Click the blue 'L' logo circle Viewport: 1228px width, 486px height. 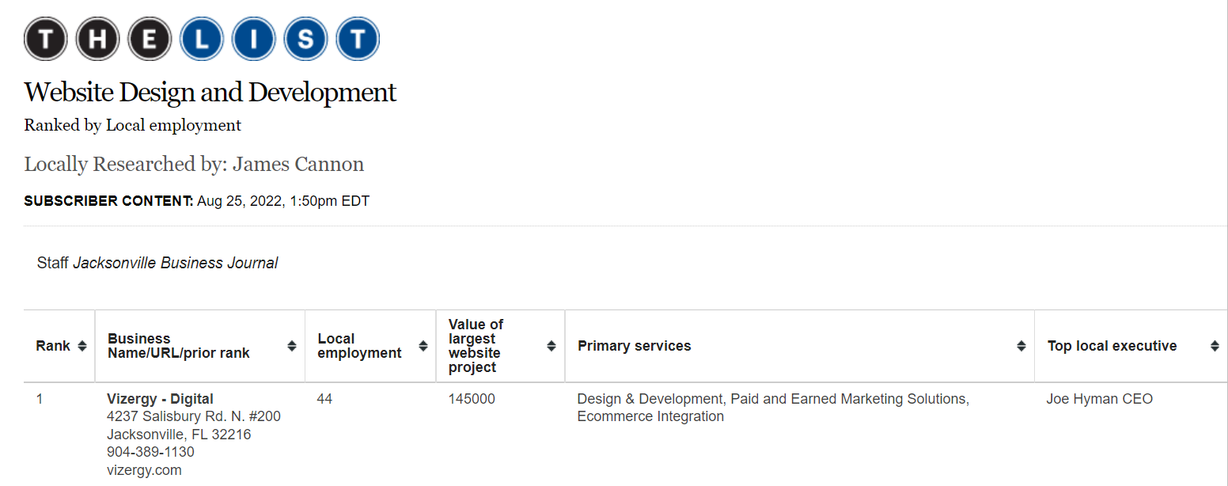click(202, 39)
